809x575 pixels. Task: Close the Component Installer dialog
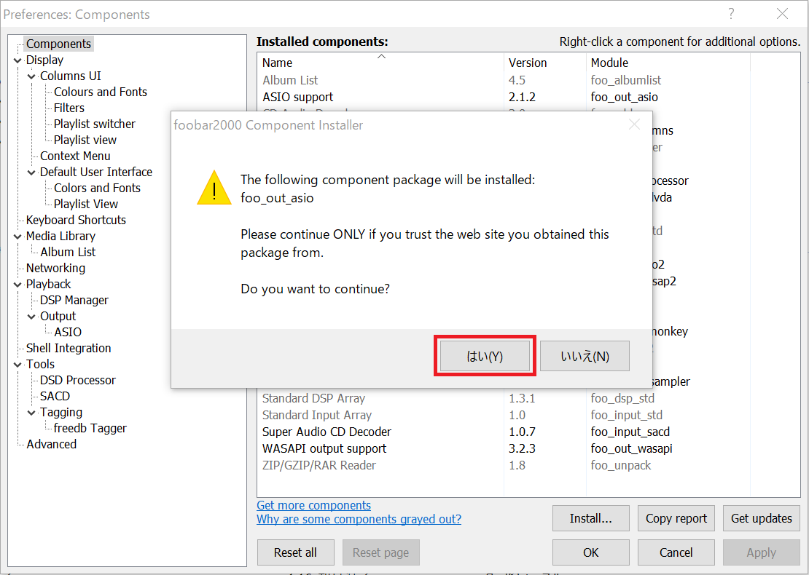click(x=634, y=124)
